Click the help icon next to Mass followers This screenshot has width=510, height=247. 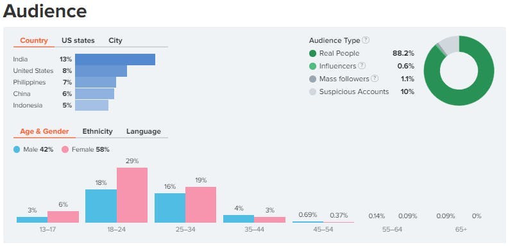[x=375, y=79]
